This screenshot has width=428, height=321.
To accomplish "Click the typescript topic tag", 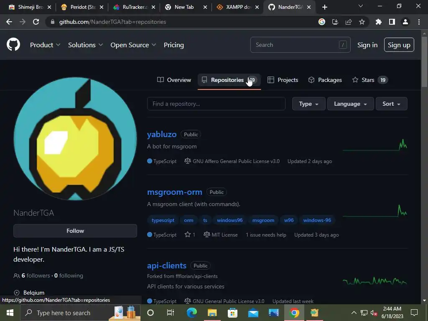I will click(163, 220).
